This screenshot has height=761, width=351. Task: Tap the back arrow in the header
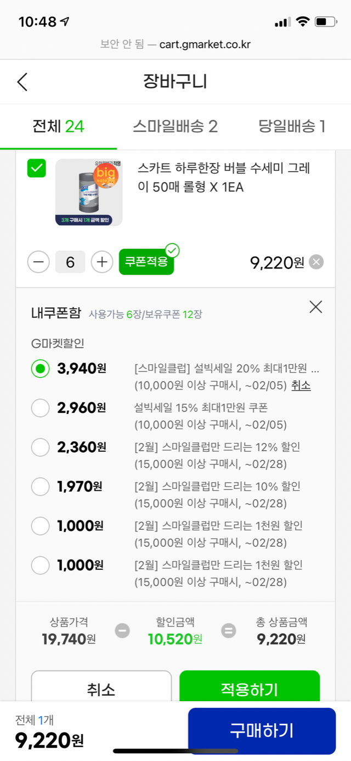pyautogui.click(x=22, y=82)
